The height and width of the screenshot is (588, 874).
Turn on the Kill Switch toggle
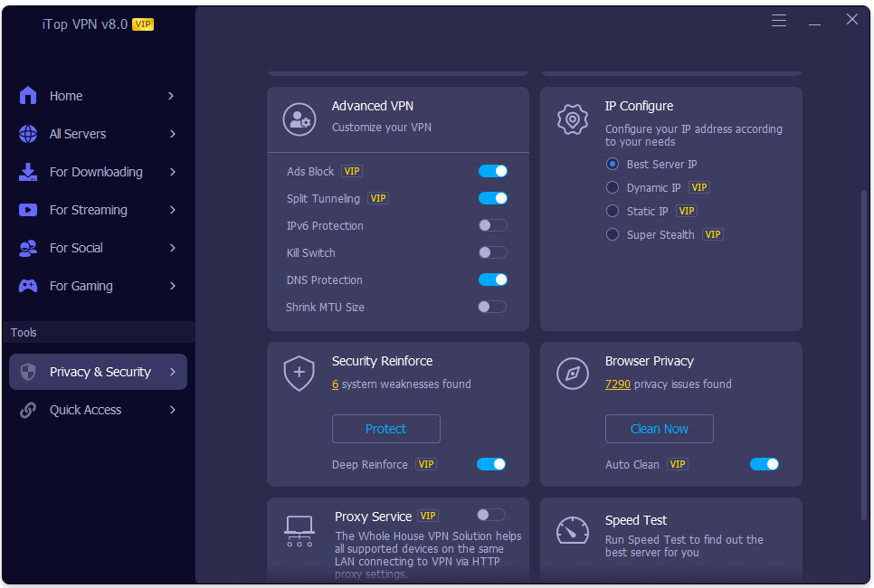(x=493, y=252)
